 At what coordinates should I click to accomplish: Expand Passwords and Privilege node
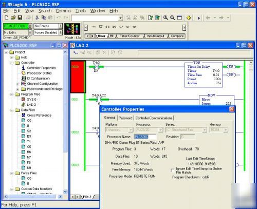17,89
